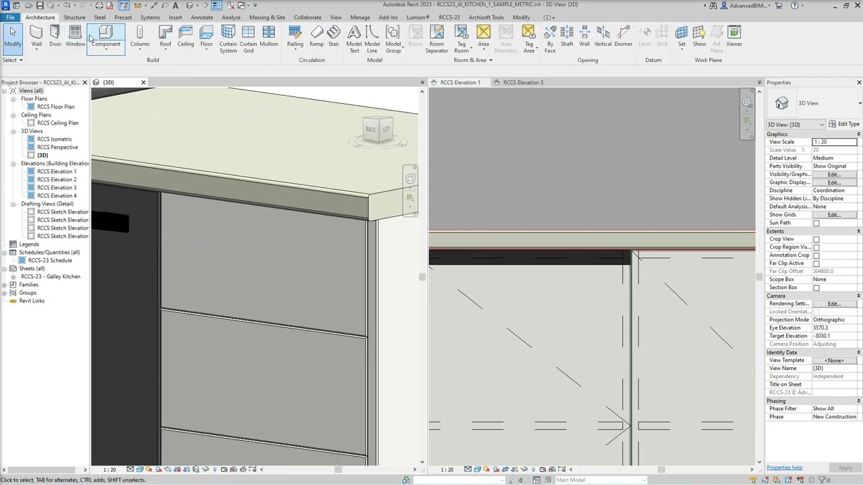Screen dimensions: 863x485
Task: Open the Model Group tool
Action: pos(393,40)
